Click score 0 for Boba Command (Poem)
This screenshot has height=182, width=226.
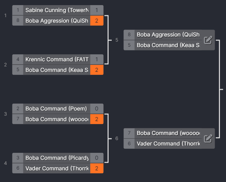[x=97, y=109]
